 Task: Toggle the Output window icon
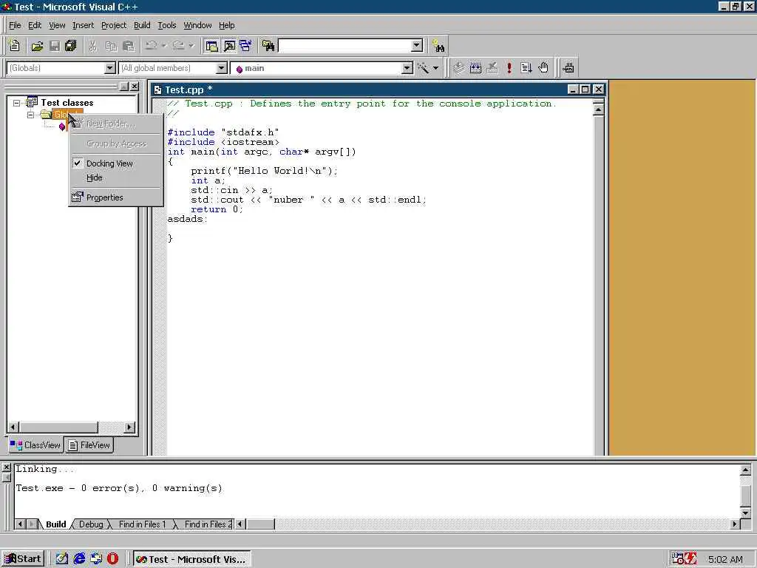(229, 46)
